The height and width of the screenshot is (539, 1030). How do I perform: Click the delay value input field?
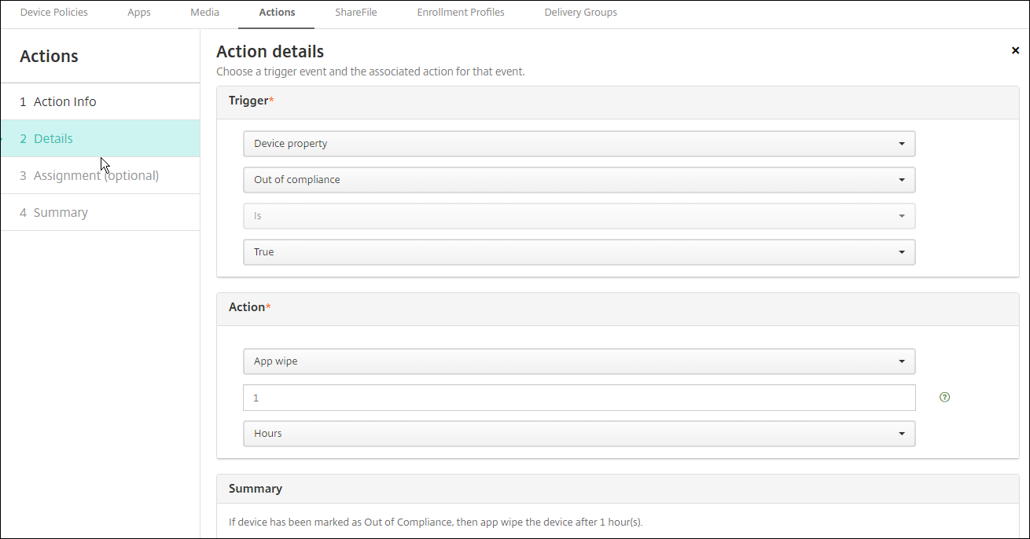pos(579,398)
